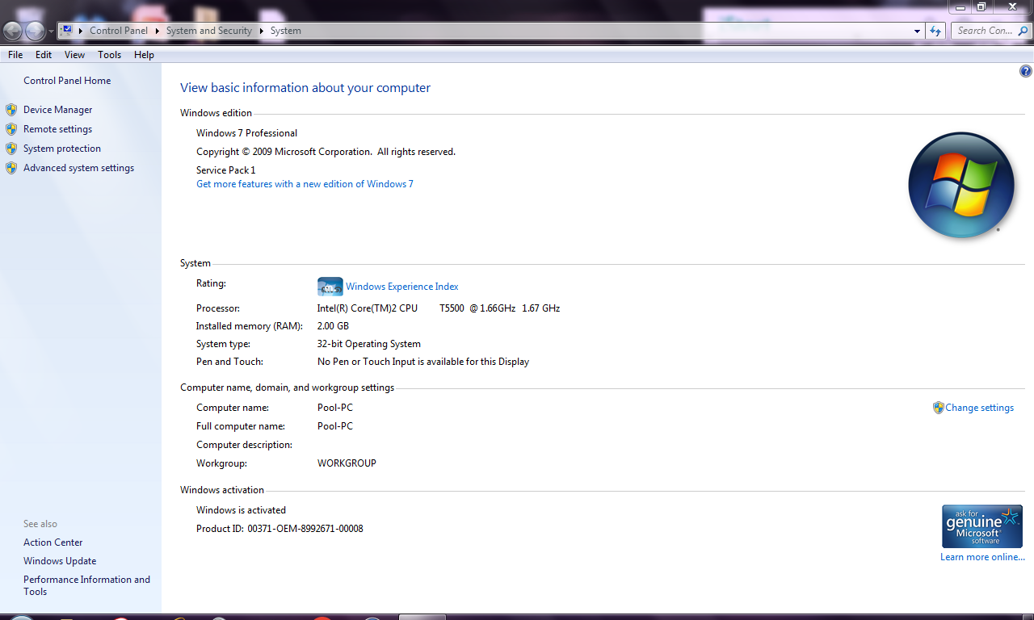This screenshot has height=620, width=1034.
Task: Refresh the System page
Action: pyautogui.click(x=935, y=31)
